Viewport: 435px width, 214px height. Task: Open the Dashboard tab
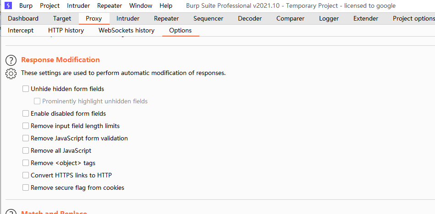click(23, 19)
